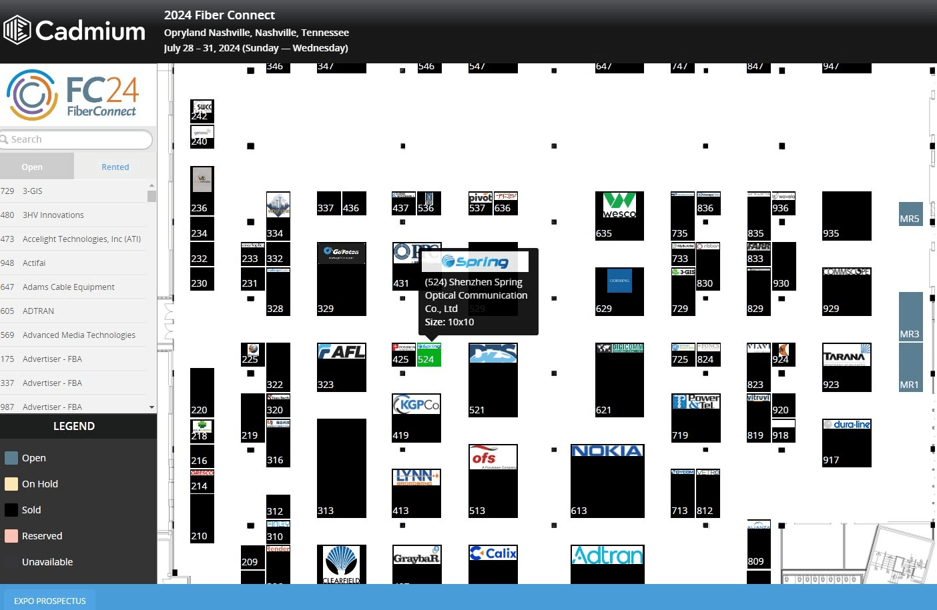Viewport: 937px width, 610px height.
Task: Open the dura-line booth 917
Action: [x=847, y=443]
